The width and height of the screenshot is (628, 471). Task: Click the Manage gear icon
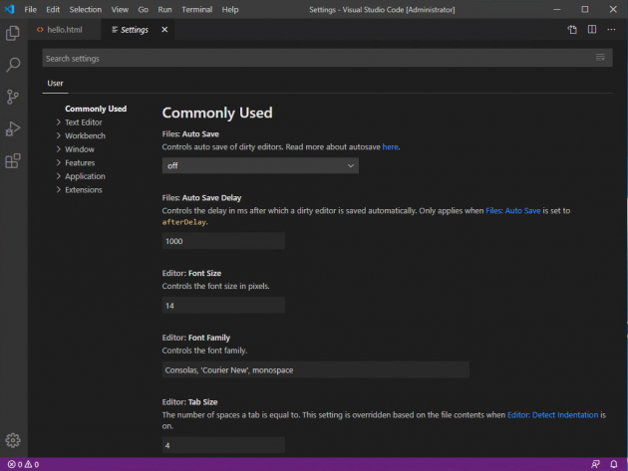click(x=13, y=440)
